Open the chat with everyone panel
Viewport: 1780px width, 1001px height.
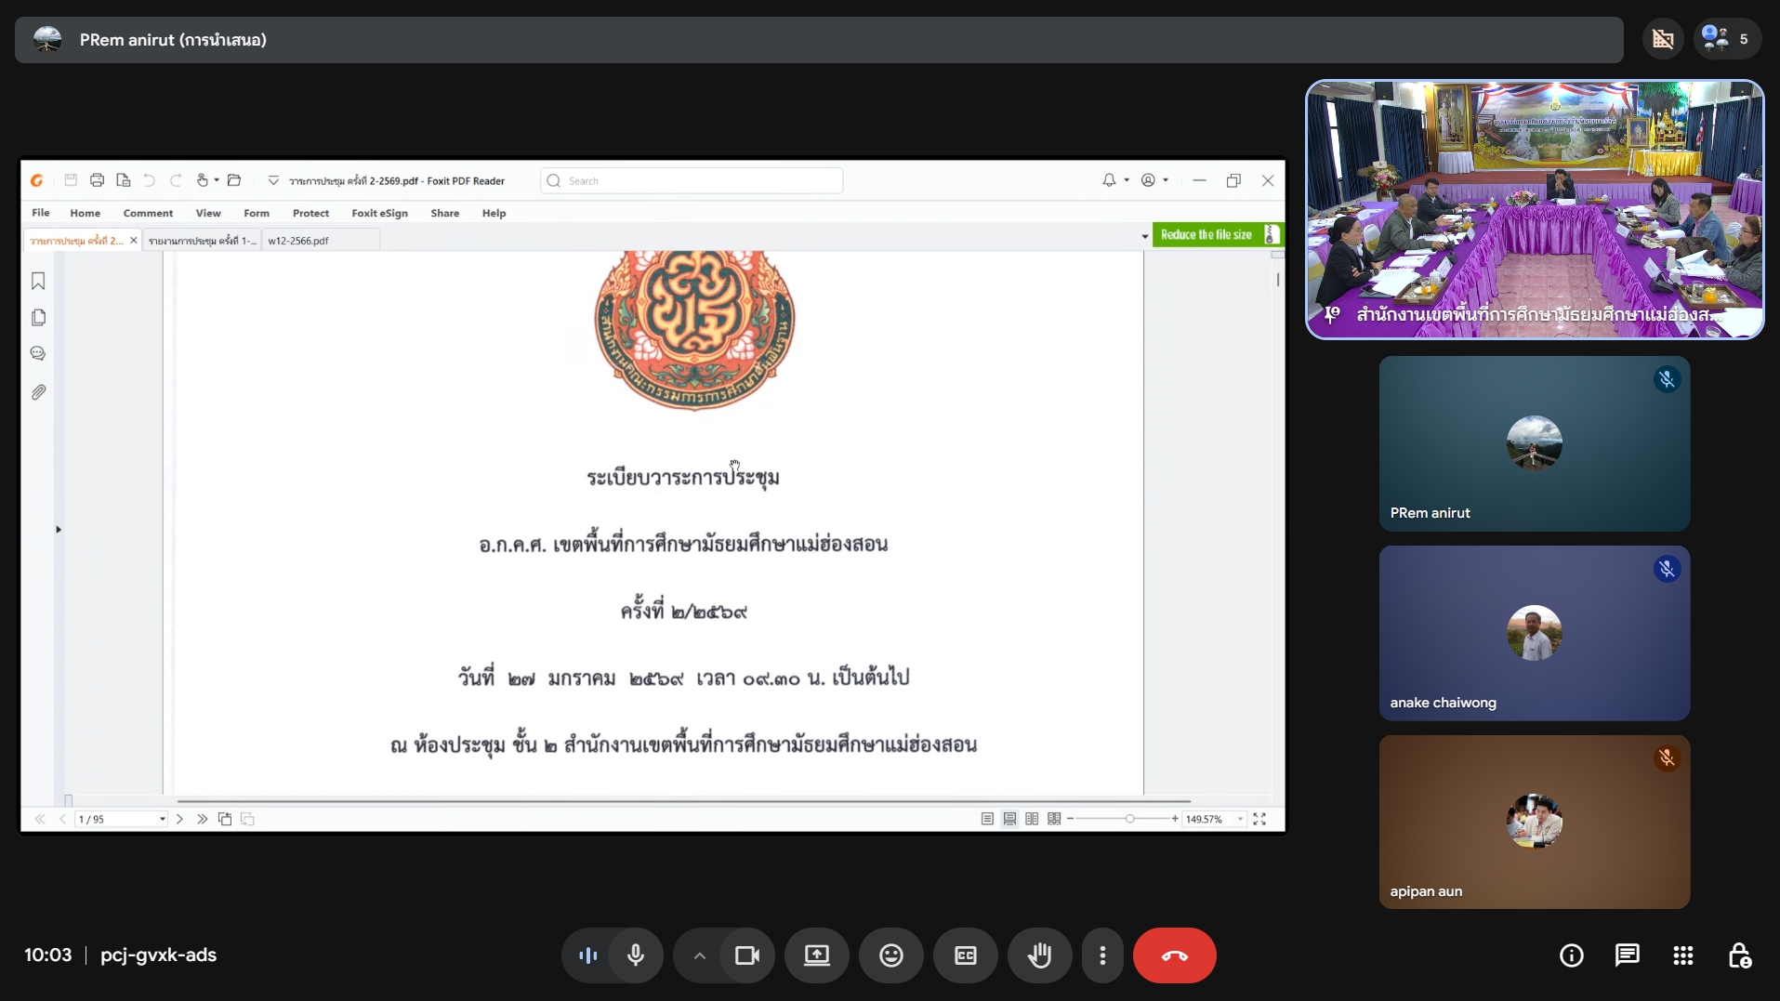[1627, 955]
